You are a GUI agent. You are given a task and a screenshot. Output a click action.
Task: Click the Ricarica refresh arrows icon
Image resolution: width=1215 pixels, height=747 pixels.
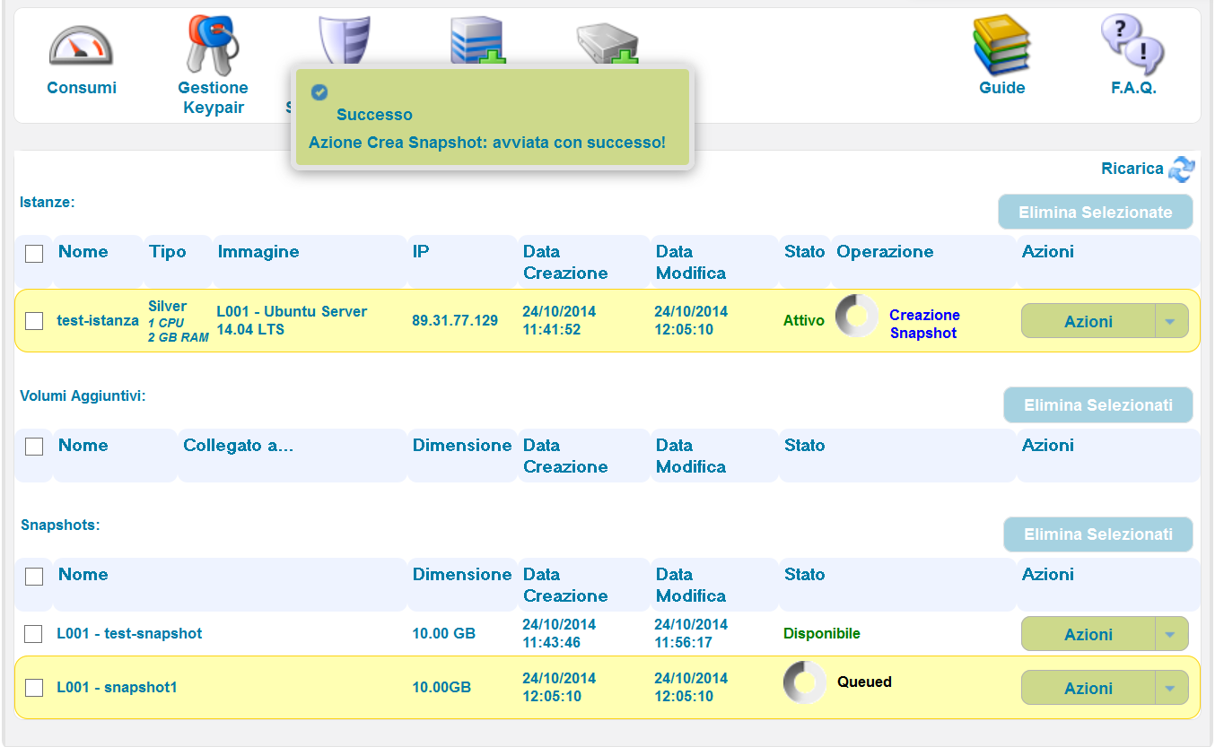click(1182, 169)
